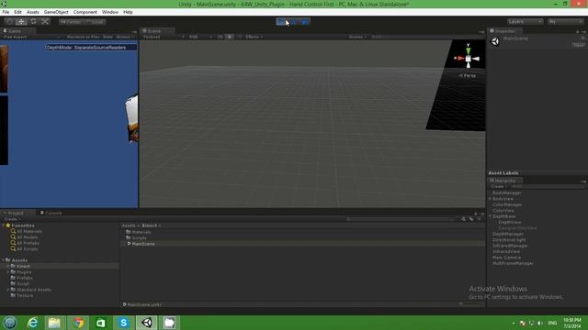The image size is (588, 330).
Task: Open the Free Aspect dropdown
Action: 31,37
